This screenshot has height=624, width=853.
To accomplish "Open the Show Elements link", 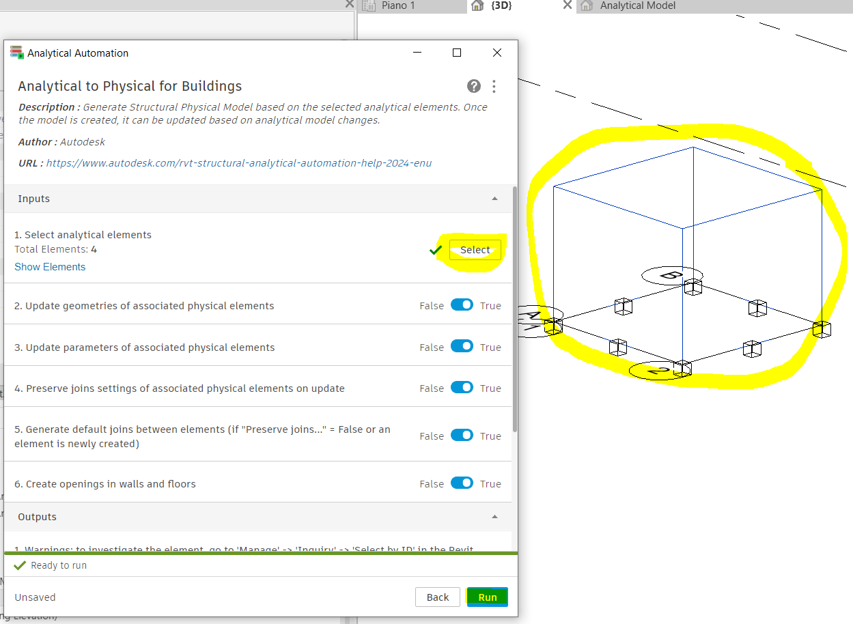I will coord(50,267).
